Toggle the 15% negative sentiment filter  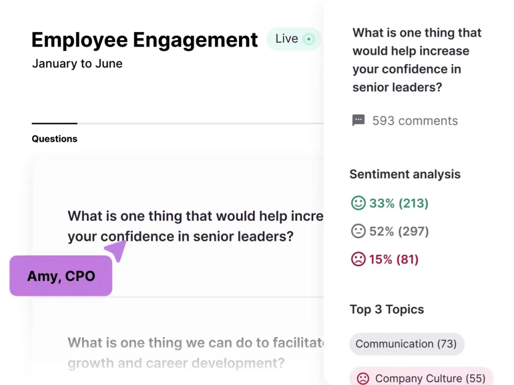tap(385, 259)
